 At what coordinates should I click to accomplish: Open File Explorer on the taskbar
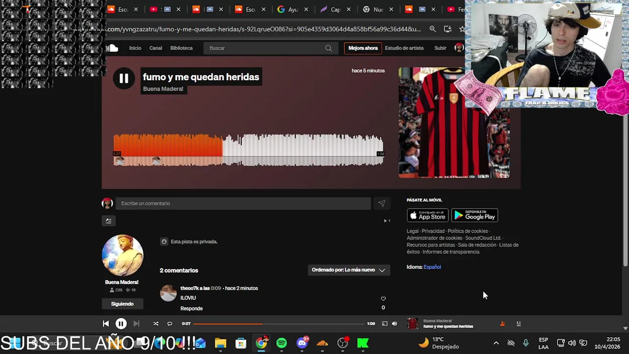(x=220, y=343)
